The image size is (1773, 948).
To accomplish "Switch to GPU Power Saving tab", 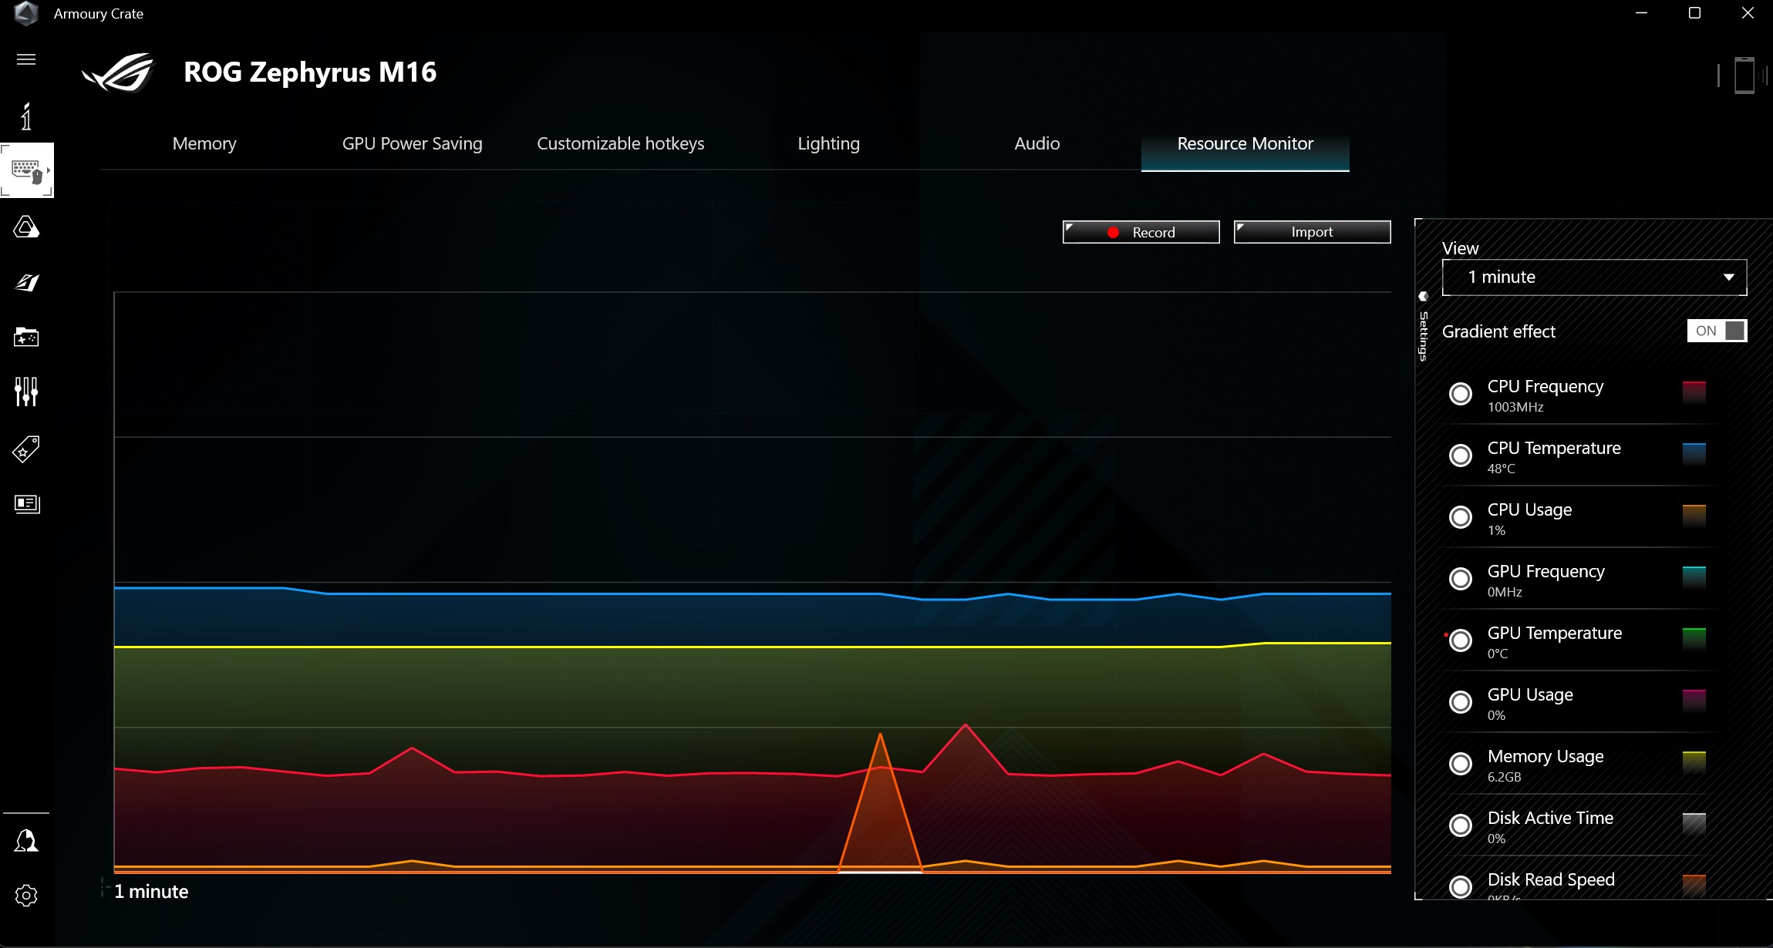I will [412, 143].
